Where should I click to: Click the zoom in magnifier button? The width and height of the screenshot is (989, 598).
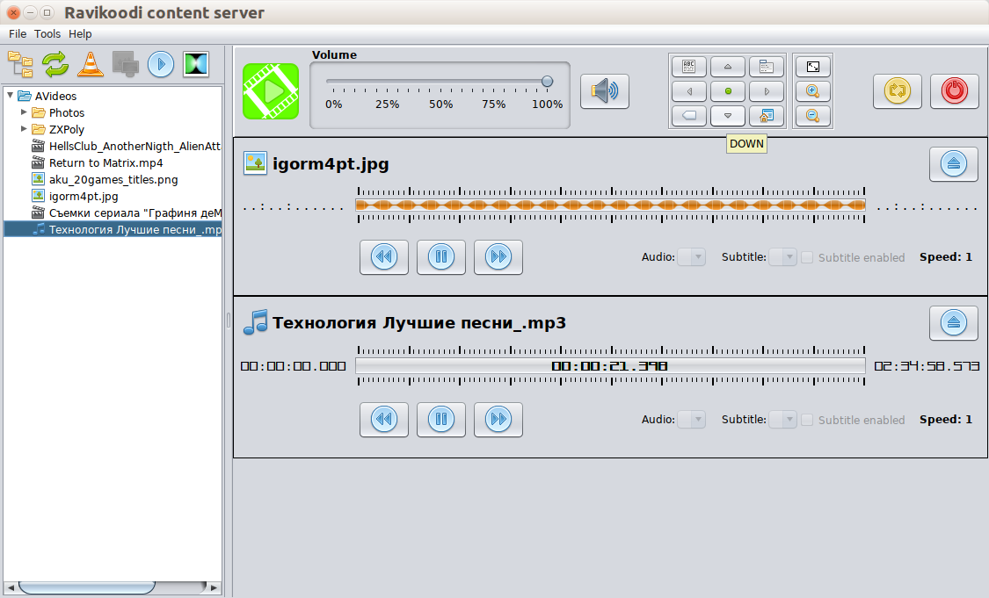click(813, 91)
